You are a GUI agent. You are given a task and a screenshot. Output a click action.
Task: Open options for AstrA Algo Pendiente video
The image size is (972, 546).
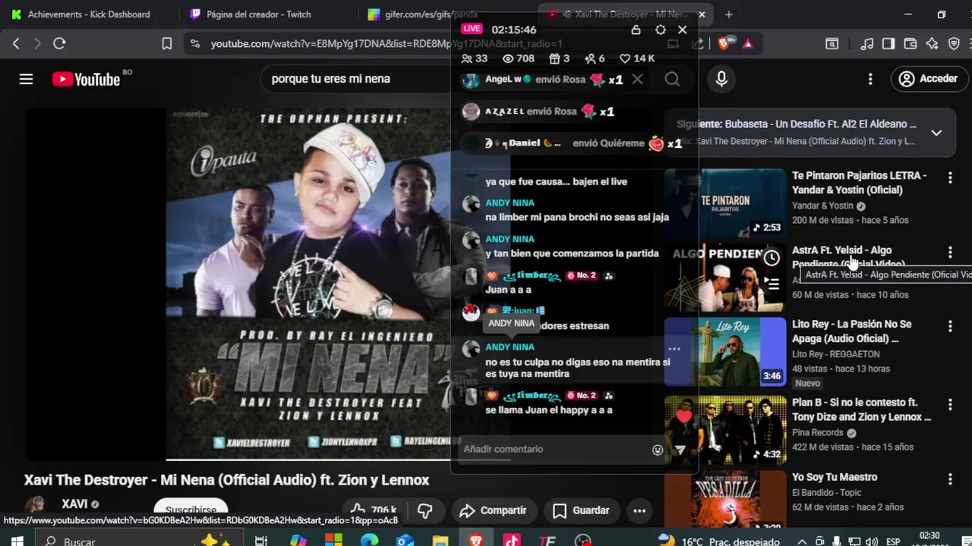(950, 252)
